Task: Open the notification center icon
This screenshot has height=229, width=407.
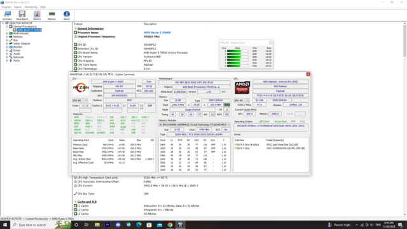Action: tap(401, 225)
